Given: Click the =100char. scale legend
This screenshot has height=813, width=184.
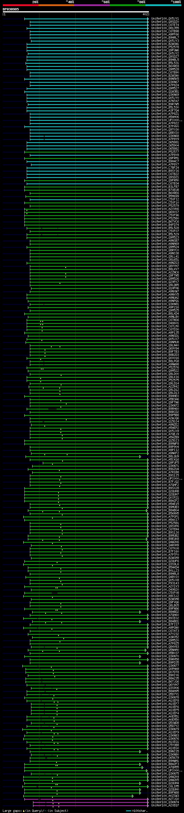Looking at the screenshot, I should pyautogui.click(x=137, y=810).
